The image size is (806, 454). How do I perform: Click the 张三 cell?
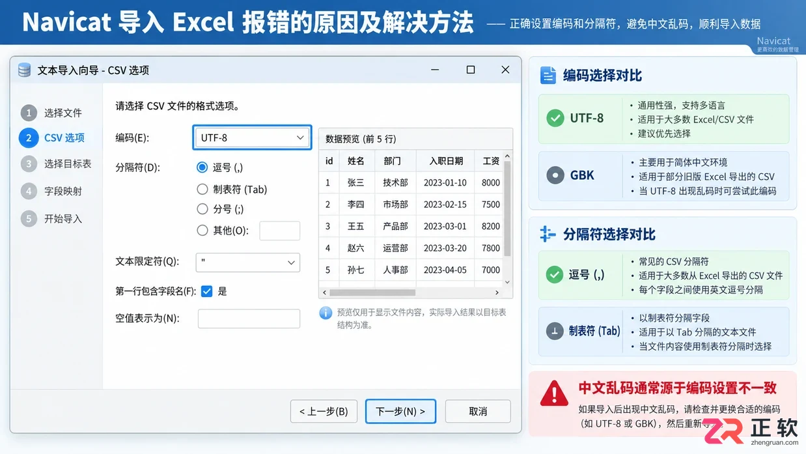[356, 183]
